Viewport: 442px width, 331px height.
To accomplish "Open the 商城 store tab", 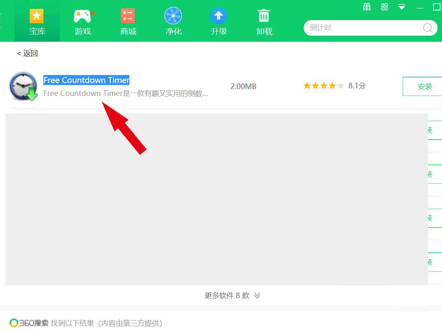I will 128,21.
